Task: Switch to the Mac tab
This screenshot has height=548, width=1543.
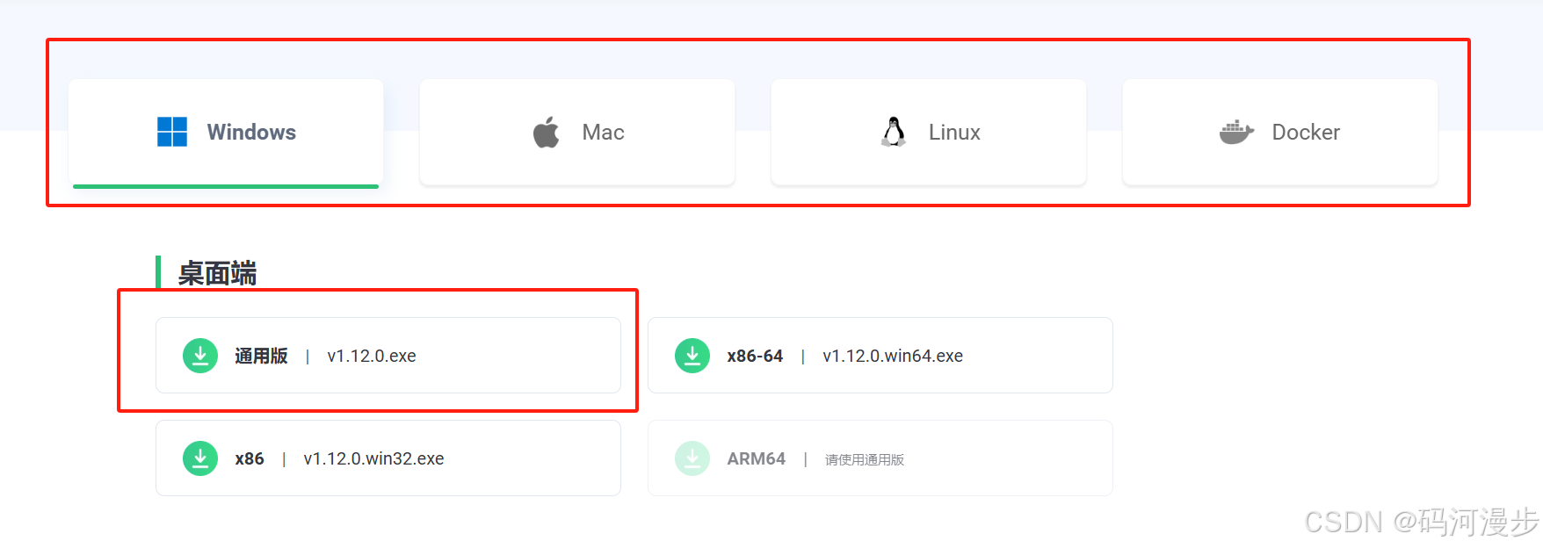Action: tap(577, 133)
